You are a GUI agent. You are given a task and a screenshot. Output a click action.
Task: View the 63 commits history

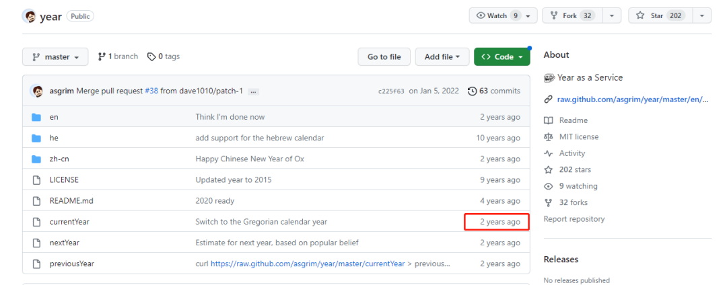494,91
